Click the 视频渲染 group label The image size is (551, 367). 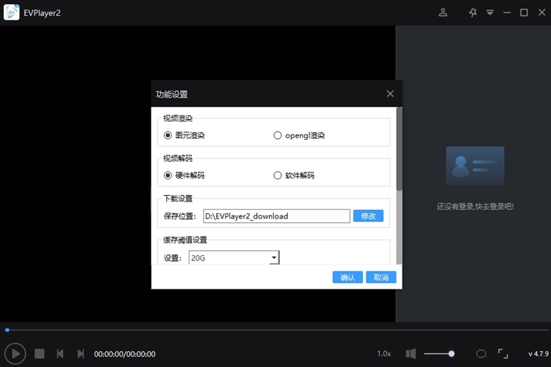coord(178,118)
